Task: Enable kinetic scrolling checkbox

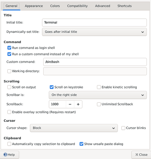Action: click(99, 87)
